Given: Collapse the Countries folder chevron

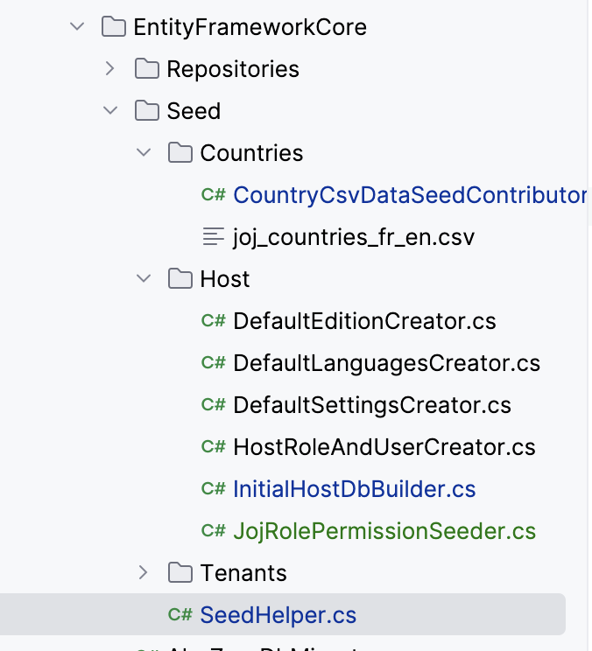Looking at the screenshot, I should [x=144, y=153].
